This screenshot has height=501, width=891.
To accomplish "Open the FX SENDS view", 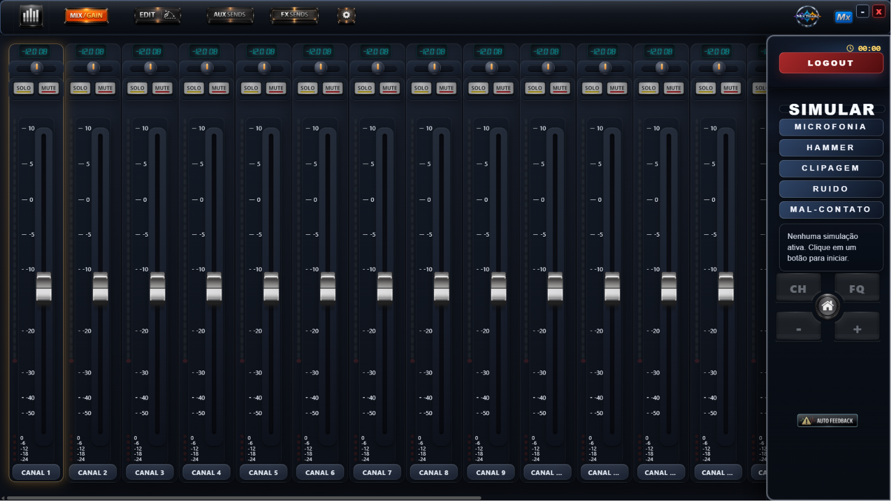I will tap(294, 15).
